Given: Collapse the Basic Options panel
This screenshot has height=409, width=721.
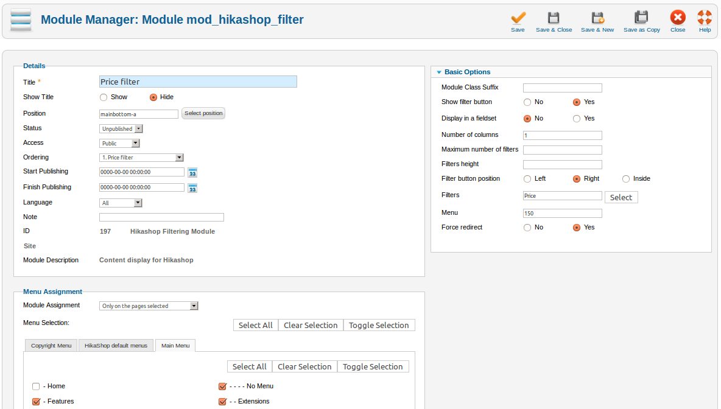Looking at the screenshot, I should [x=439, y=72].
